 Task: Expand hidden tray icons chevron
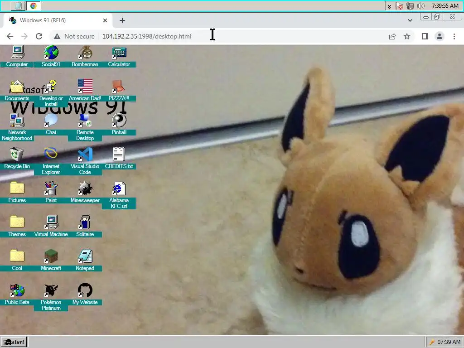tap(389, 6)
